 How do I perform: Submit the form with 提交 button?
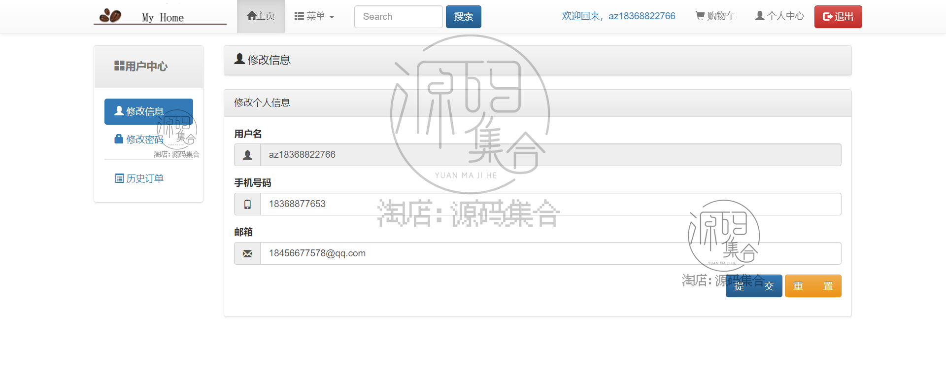pos(754,286)
